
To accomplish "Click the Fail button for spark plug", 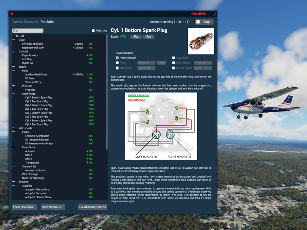I will pos(149,37).
